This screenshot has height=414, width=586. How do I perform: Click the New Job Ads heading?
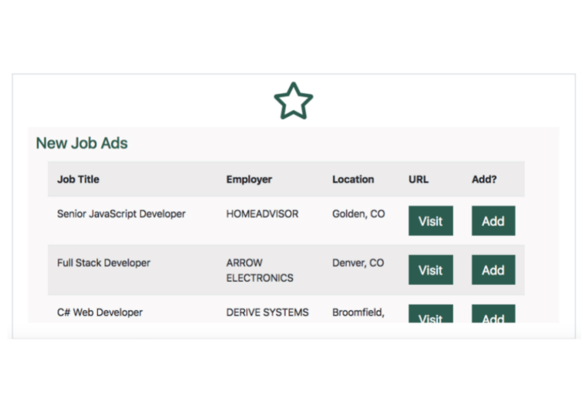pos(82,143)
